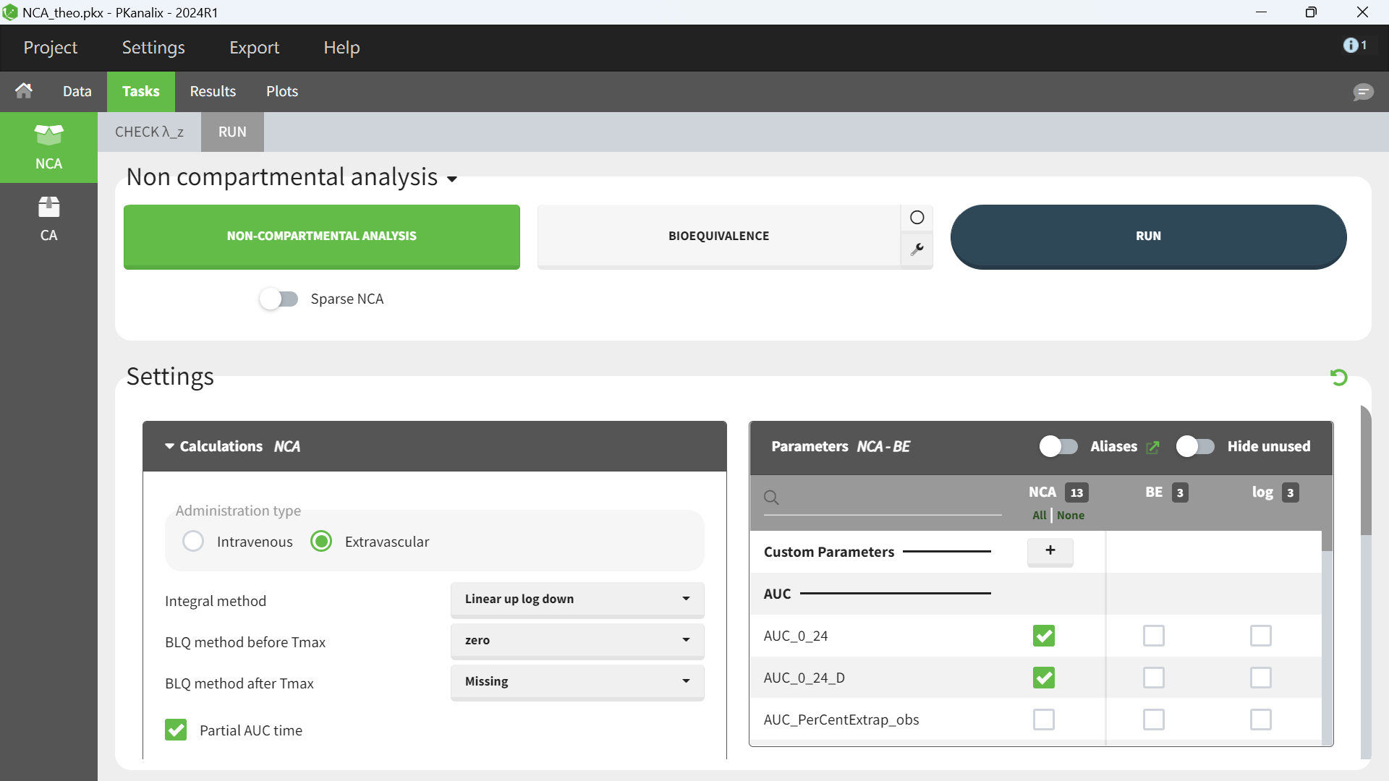The image size is (1389, 781).
Task: Click the bioequivalence wrench settings icon
Action: [917, 249]
